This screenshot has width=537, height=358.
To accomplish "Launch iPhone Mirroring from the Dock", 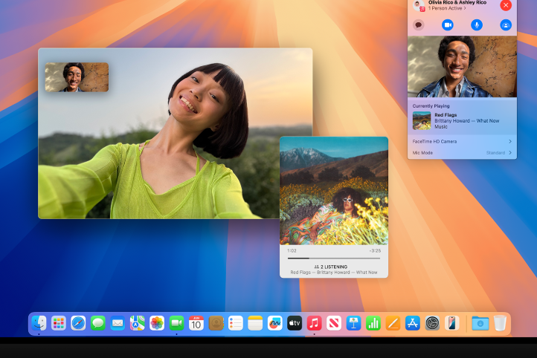I will pos(452,323).
